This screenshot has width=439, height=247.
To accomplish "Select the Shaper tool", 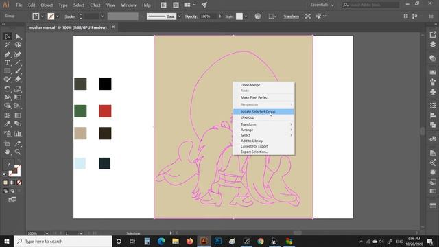I will coord(8,80).
